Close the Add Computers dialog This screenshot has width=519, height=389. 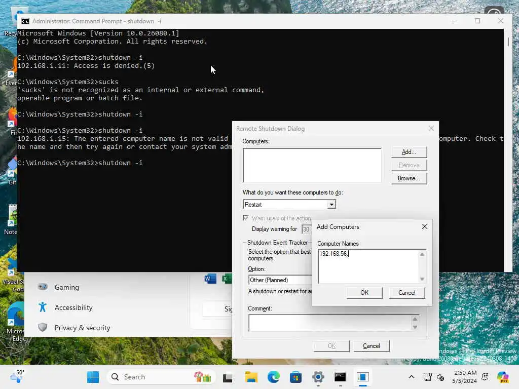425,226
